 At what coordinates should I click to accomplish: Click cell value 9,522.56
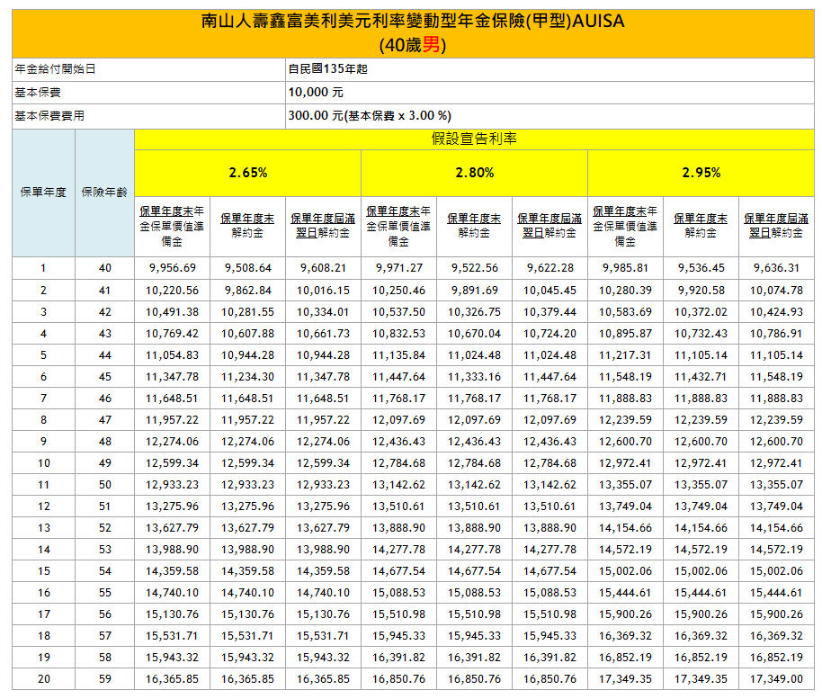click(475, 268)
